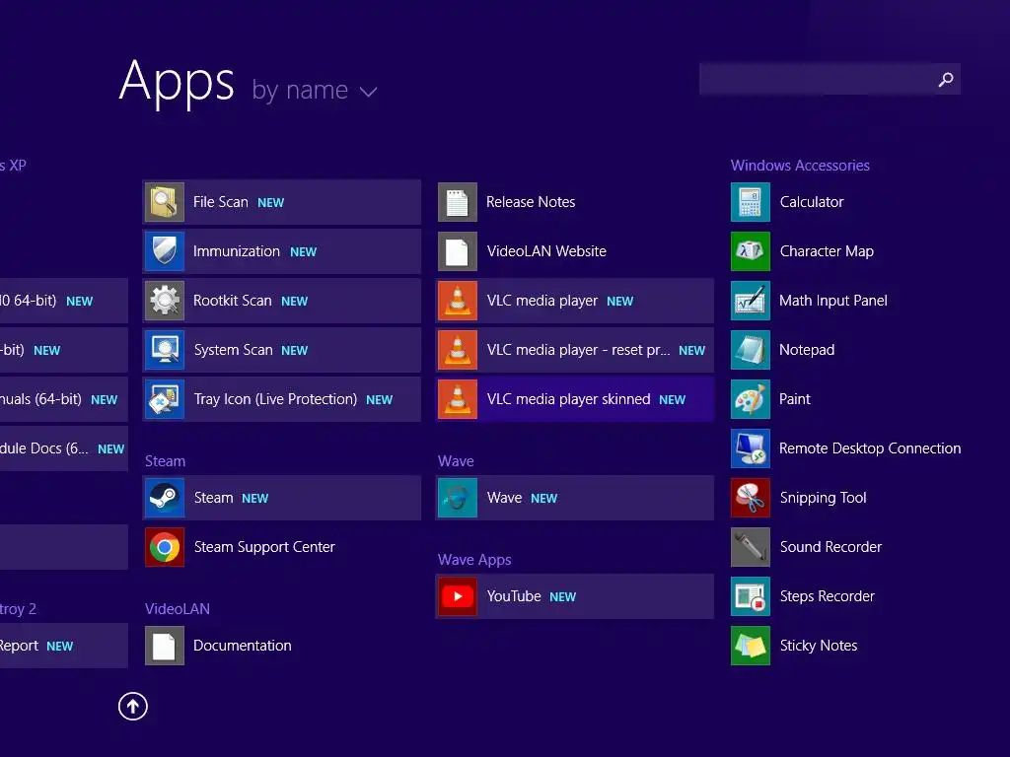This screenshot has width=1010, height=757.
Task: Click VLC media player reset preferences icon
Action: click(458, 350)
